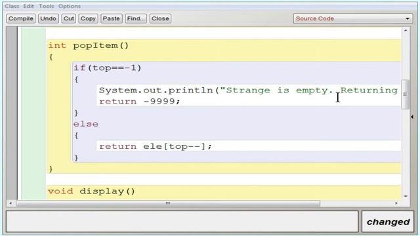Click the breakpoint margin beside 'return -9999;'
The image size is (420, 236).
pos(12,102)
